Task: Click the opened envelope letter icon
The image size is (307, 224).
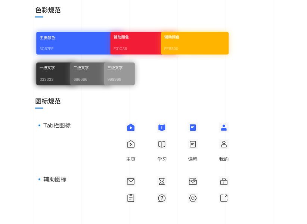Action: 193,181
